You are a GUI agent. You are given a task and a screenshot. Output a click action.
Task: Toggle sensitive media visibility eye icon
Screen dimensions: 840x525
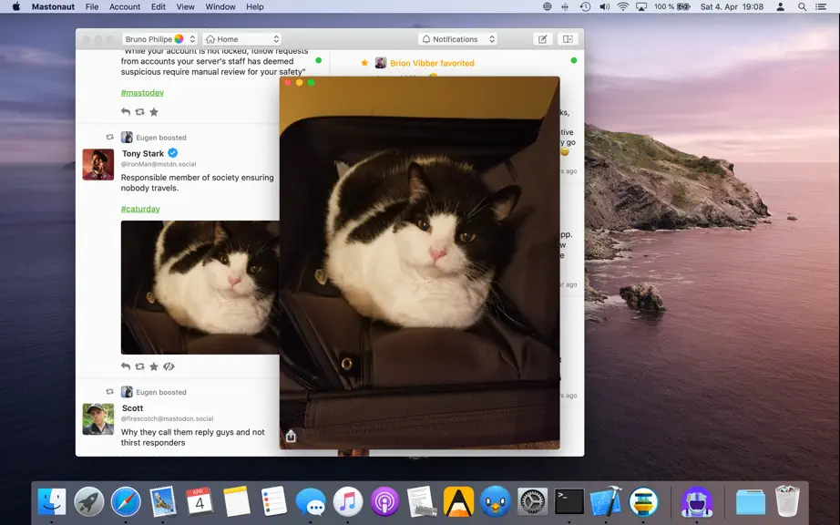click(169, 366)
